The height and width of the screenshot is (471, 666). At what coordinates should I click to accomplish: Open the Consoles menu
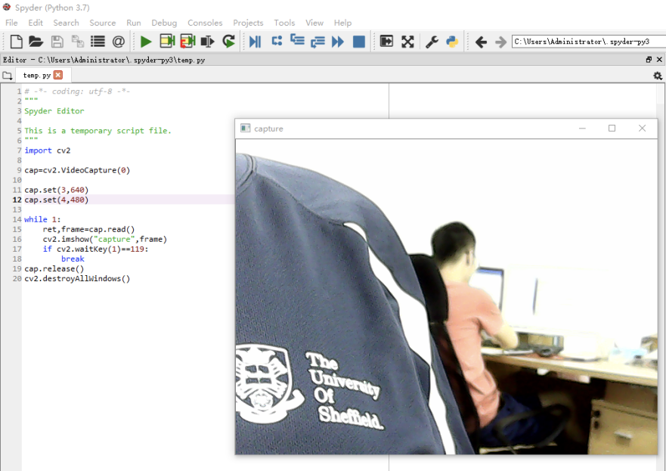pos(205,23)
